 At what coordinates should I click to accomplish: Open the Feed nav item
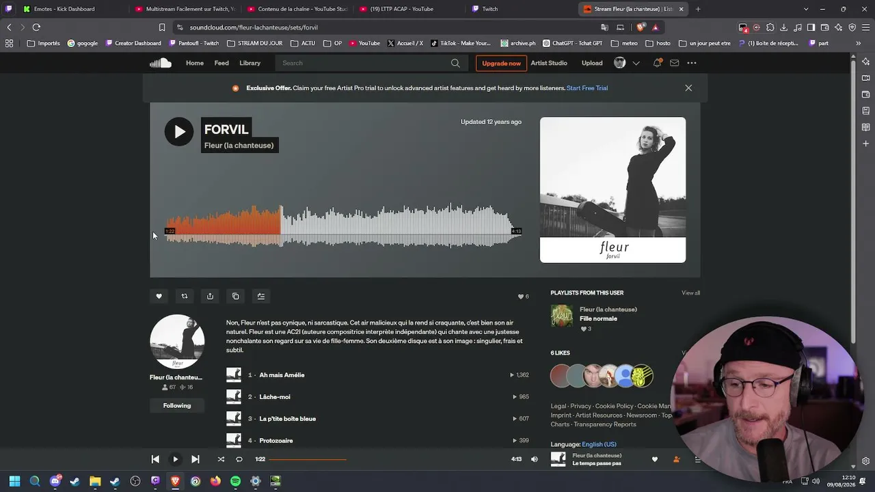click(221, 63)
